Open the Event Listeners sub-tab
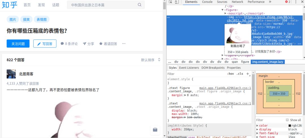This screenshot has width=305, height=138. point(189,68)
